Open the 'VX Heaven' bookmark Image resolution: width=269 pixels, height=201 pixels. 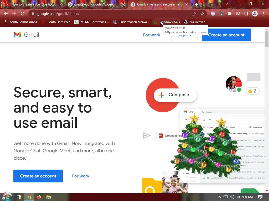click(195, 22)
